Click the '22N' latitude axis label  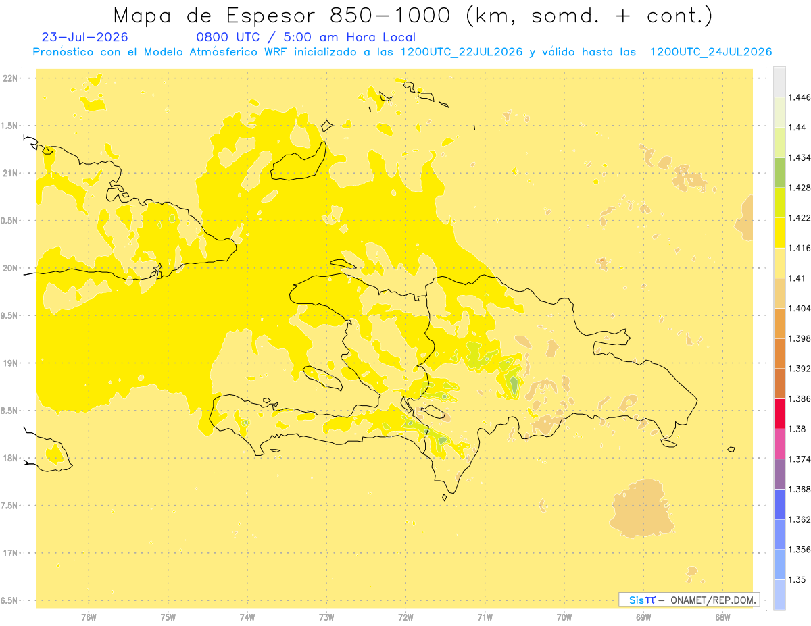11,78
